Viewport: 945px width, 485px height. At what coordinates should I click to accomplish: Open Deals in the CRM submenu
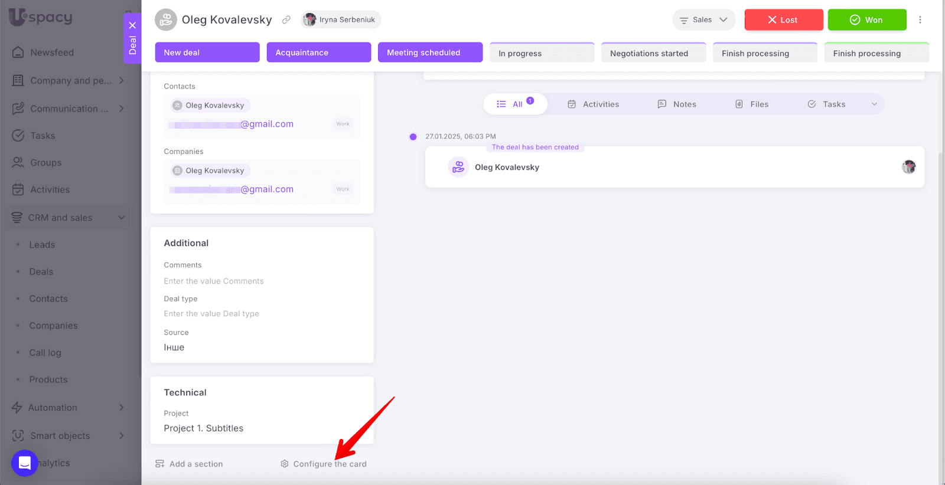(41, 272)
